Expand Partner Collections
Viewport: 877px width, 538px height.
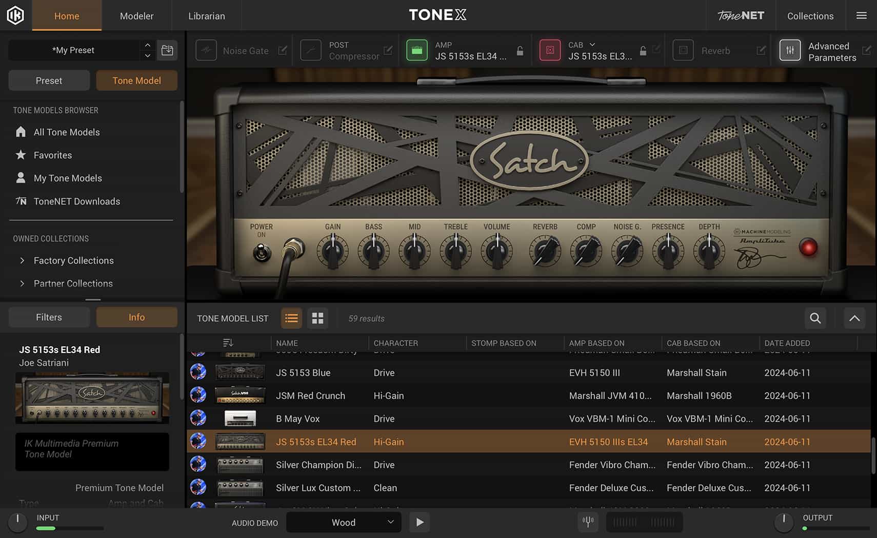pos(23,283)
